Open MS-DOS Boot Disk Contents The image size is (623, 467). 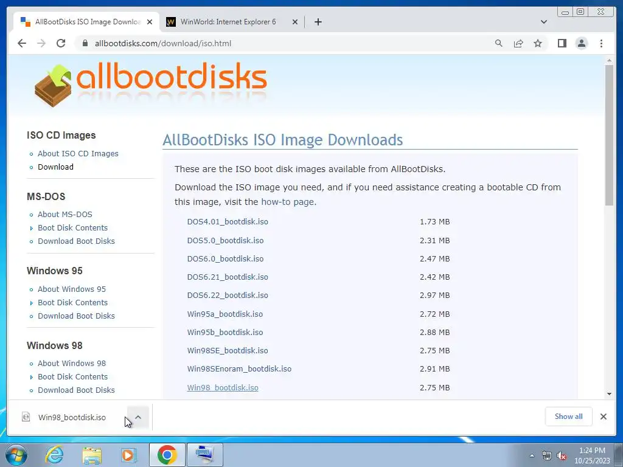coord(73,228)
